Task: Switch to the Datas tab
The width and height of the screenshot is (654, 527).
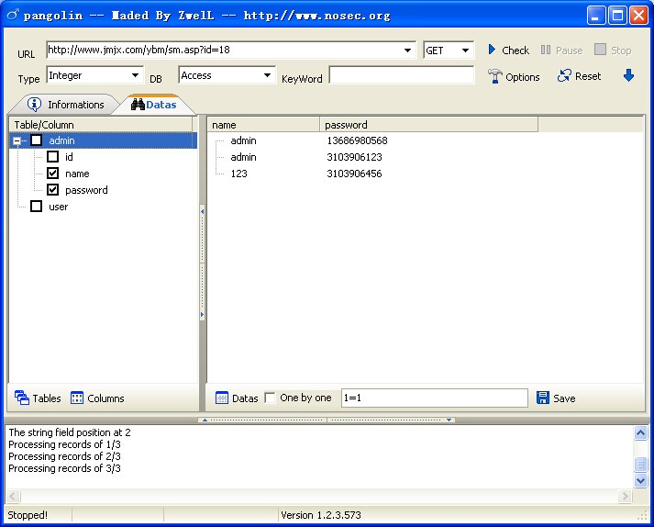Action: pos(154,105)
